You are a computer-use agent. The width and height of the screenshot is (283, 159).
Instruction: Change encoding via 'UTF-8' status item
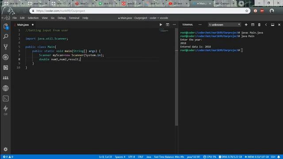(x=131, y=157)
